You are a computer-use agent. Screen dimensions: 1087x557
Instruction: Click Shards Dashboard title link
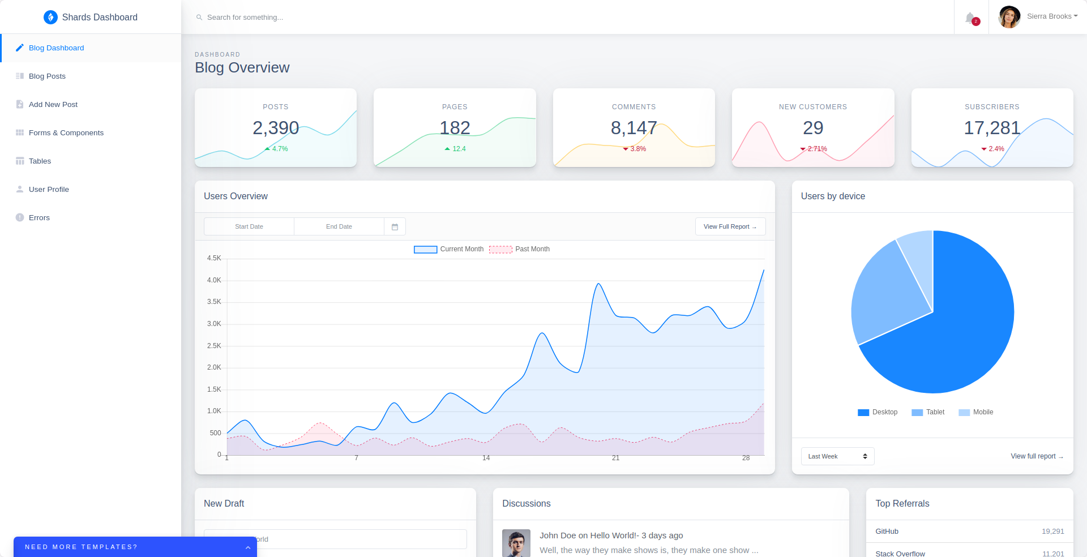[x=100, y=17]
